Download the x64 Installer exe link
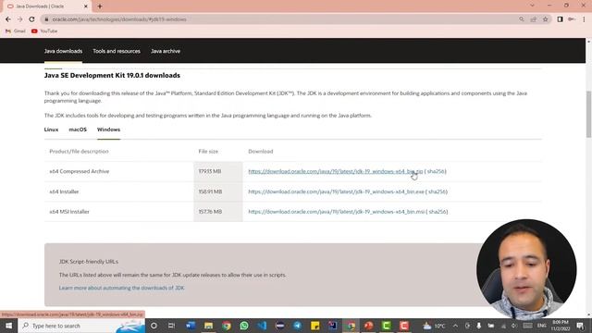 point(336,191)
